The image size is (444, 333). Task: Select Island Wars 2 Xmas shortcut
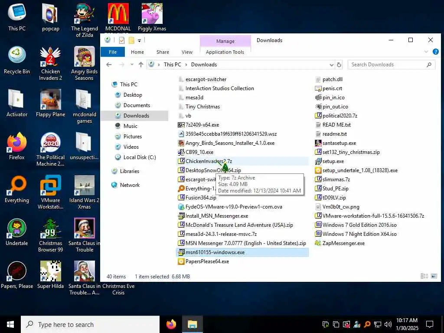click(x=85, y=192)
